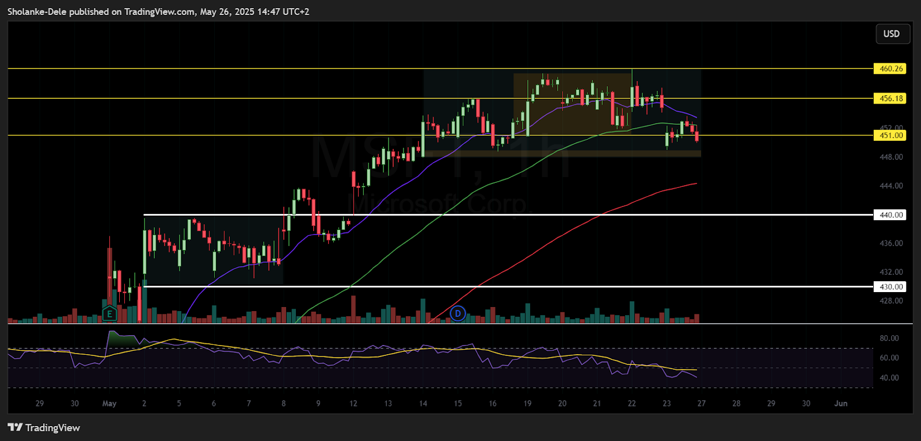Click date label 14 on time axis
921x441 pixels.
coord(423,404)
